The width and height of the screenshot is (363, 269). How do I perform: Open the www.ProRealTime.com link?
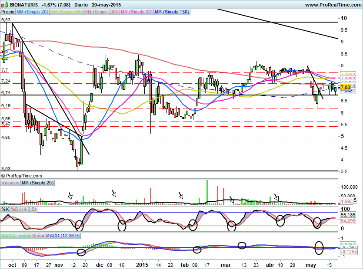333,5
